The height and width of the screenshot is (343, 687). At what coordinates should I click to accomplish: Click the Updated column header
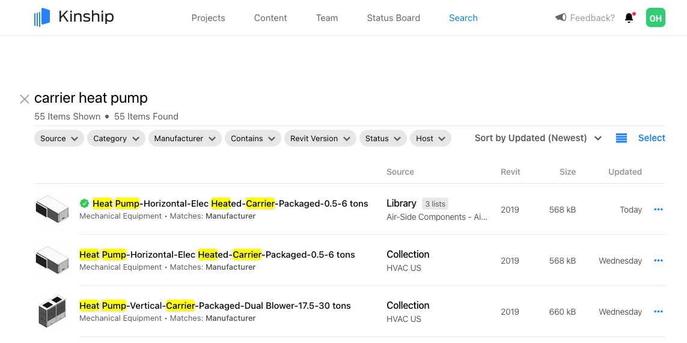tap(624, 172)
